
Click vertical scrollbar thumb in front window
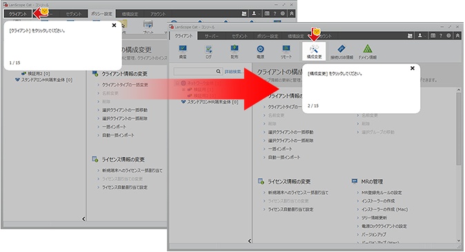[459, 128]
